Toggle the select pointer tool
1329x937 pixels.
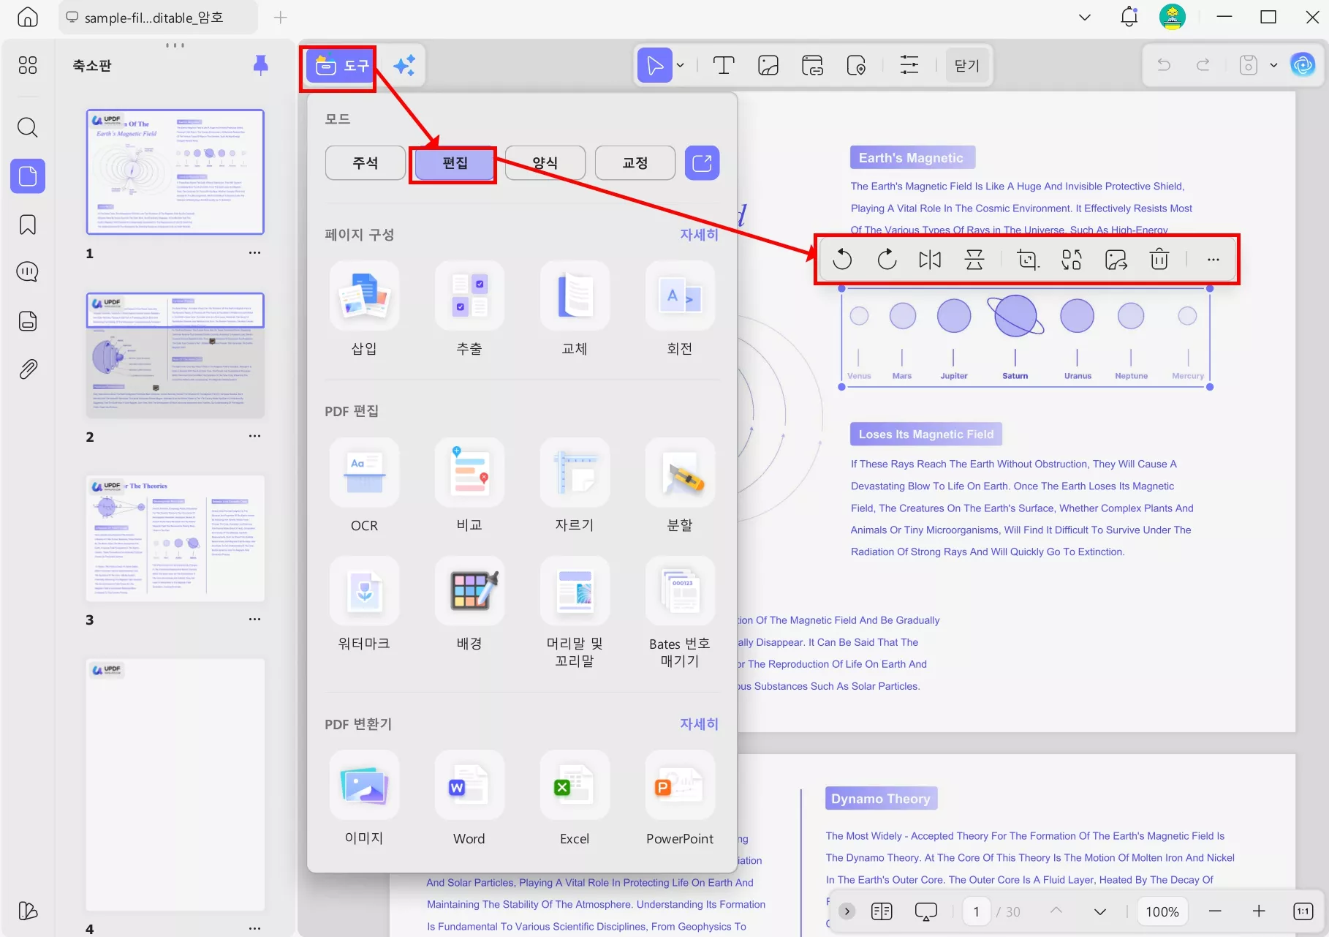tap(654, 66)
